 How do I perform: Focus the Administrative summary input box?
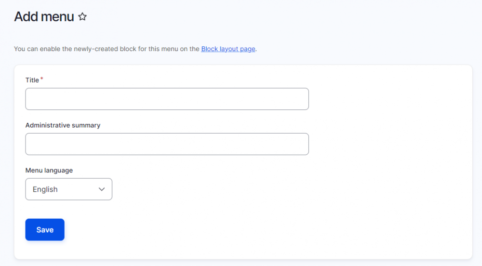point(167,144)
